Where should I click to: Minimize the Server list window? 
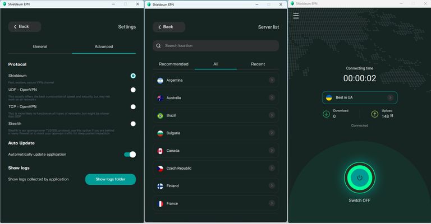[x=257, y=4]
